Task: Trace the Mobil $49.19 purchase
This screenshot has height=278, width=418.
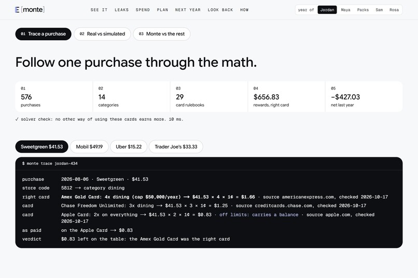Action: pos(89,147)
